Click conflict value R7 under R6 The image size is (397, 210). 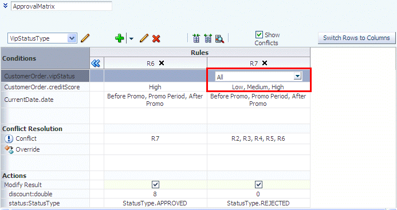click(x=155, y=138)
